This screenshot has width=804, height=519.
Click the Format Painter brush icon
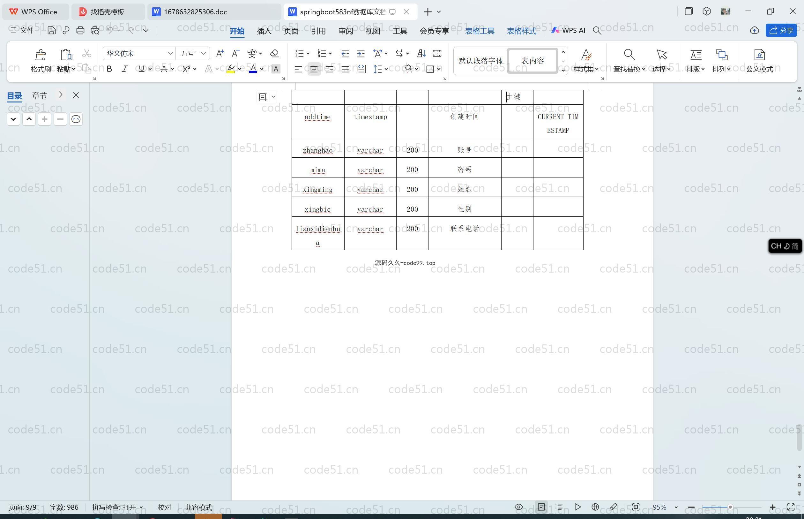(x=41, y=55)
